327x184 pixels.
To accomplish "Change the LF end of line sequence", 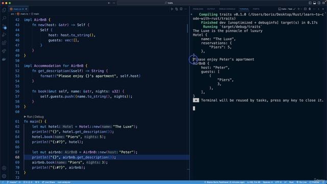I will click(x=285, y=182).
